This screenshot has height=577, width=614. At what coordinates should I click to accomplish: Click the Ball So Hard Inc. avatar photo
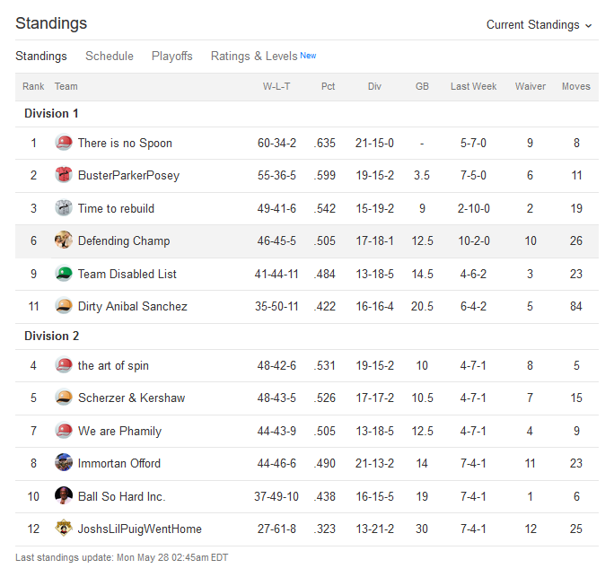pos(64,496)
